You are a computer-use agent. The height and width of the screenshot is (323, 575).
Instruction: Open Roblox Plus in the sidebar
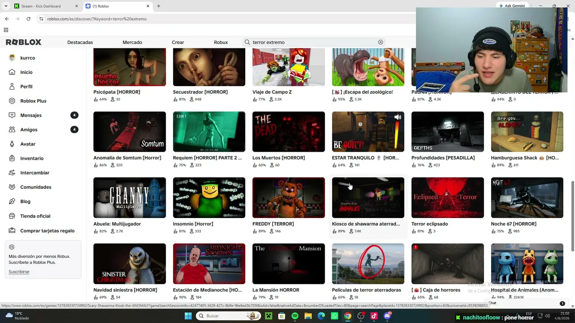pyautogui.click(x=33, y=101)
